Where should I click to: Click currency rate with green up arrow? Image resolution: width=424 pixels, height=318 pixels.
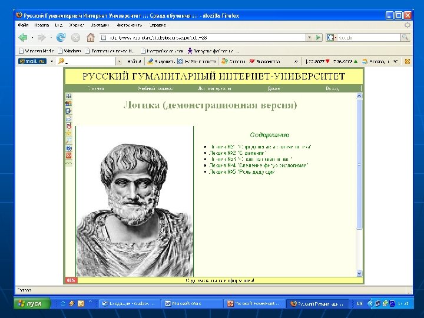pos(345,62)
